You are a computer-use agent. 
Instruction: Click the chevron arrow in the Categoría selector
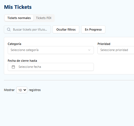[89, 50]
